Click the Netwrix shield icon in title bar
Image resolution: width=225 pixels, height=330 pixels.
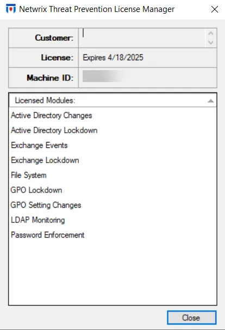(11, 9)
